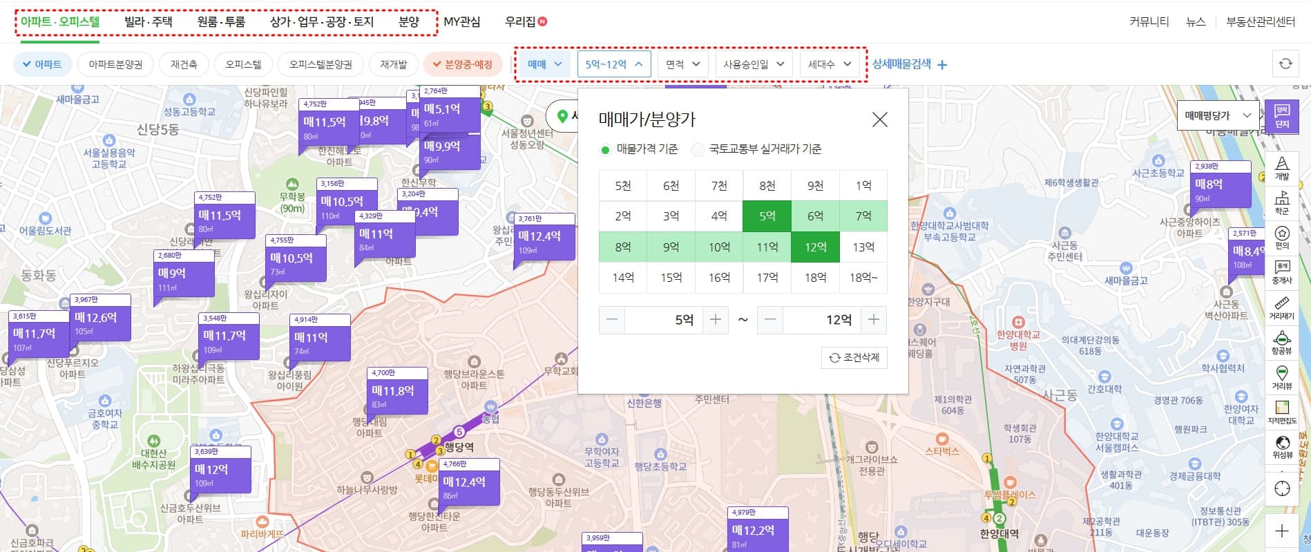Open the 매12.6억 105㎡ listing marker
The image size is (1311, 552).
pyautogui.click(x=102, y=318)
